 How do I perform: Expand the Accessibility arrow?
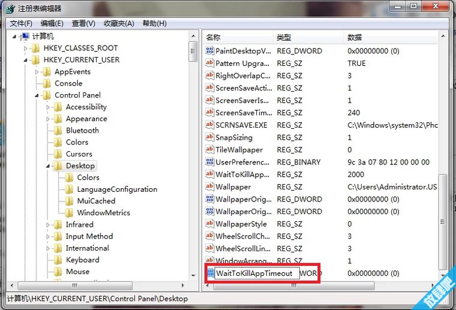48,107
